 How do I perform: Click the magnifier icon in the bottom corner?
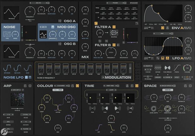(4, 132)
